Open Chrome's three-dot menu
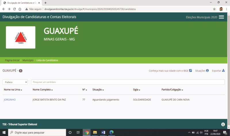 point(227,9)
